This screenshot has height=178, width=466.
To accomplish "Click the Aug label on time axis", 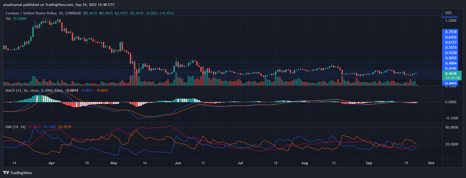I will coord(305,163).
